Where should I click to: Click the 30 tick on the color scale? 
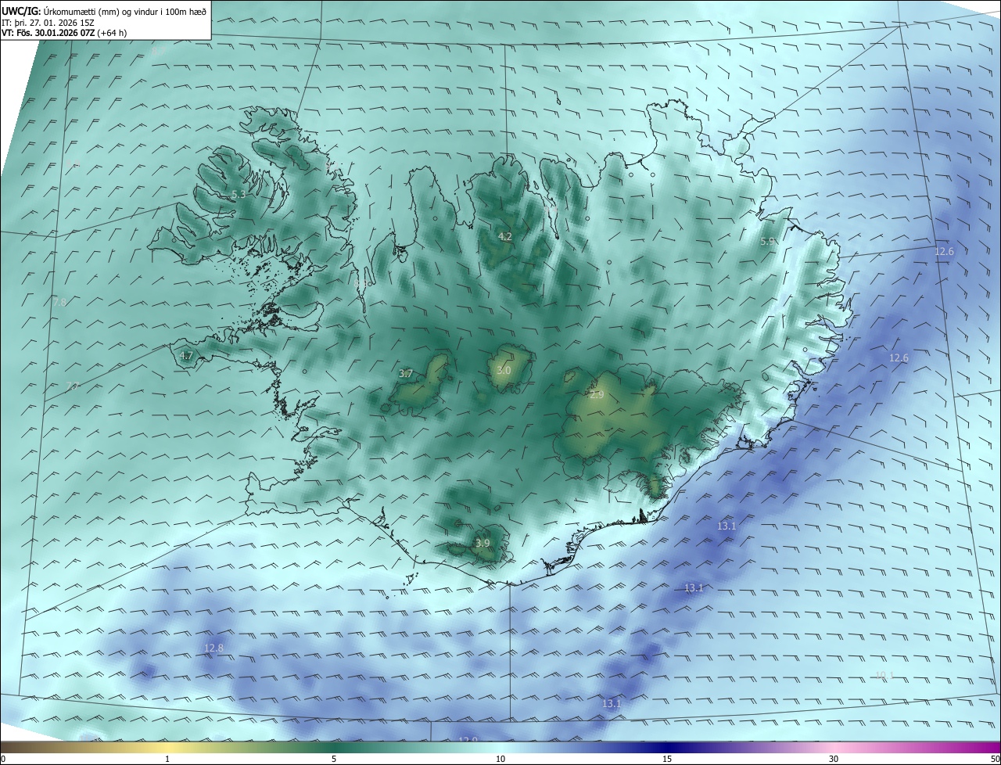[834, 759]
